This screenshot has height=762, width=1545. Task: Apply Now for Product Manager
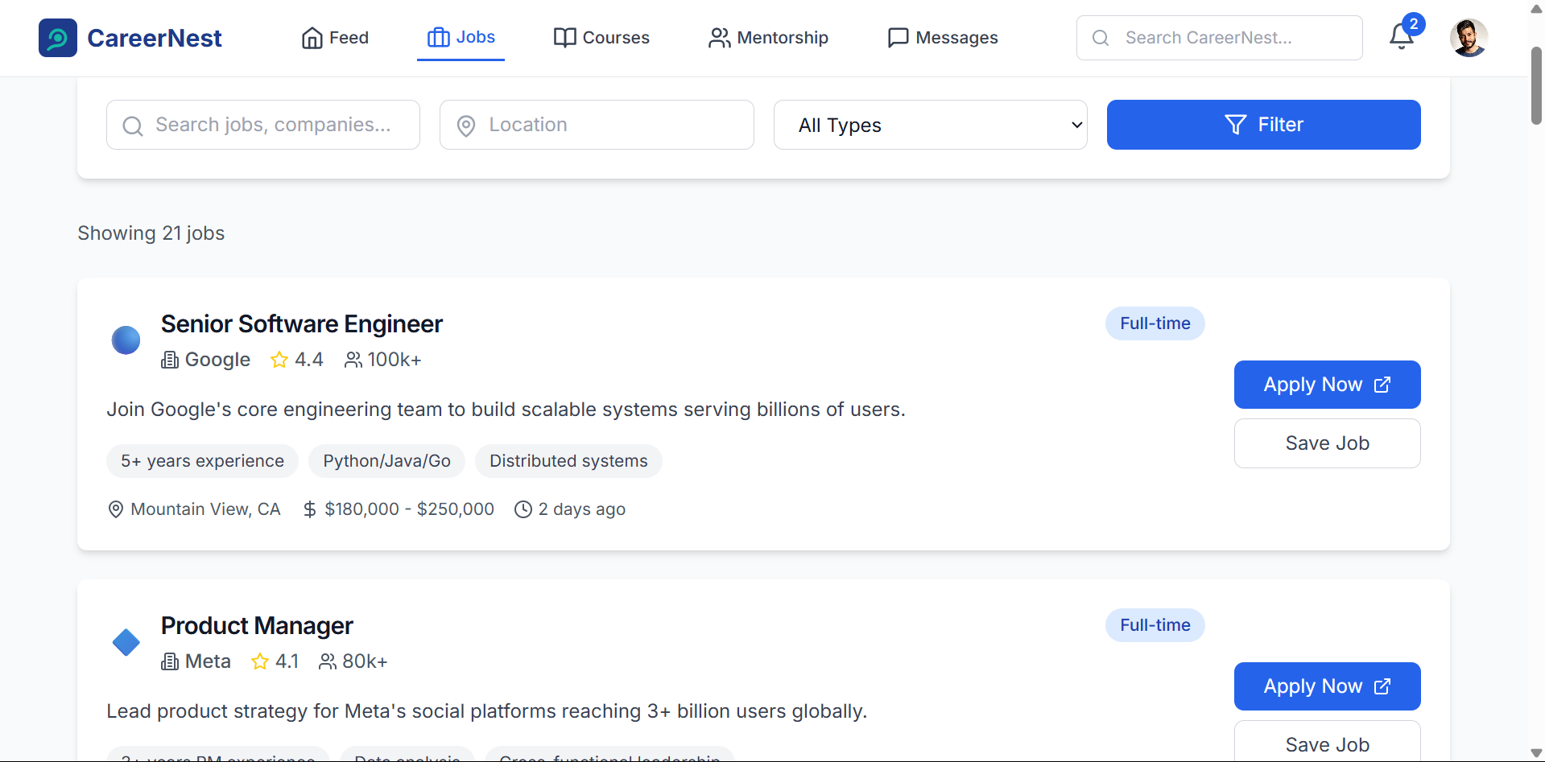(1327, 686)
